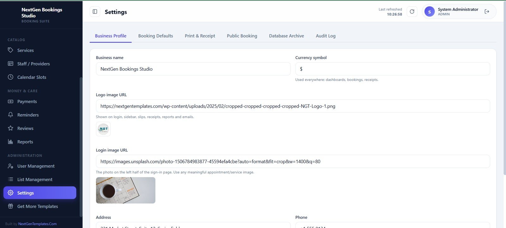The width and height of the screenshot is (506, 228).
Task: Click the Reviews star icon
Action: 10,128
